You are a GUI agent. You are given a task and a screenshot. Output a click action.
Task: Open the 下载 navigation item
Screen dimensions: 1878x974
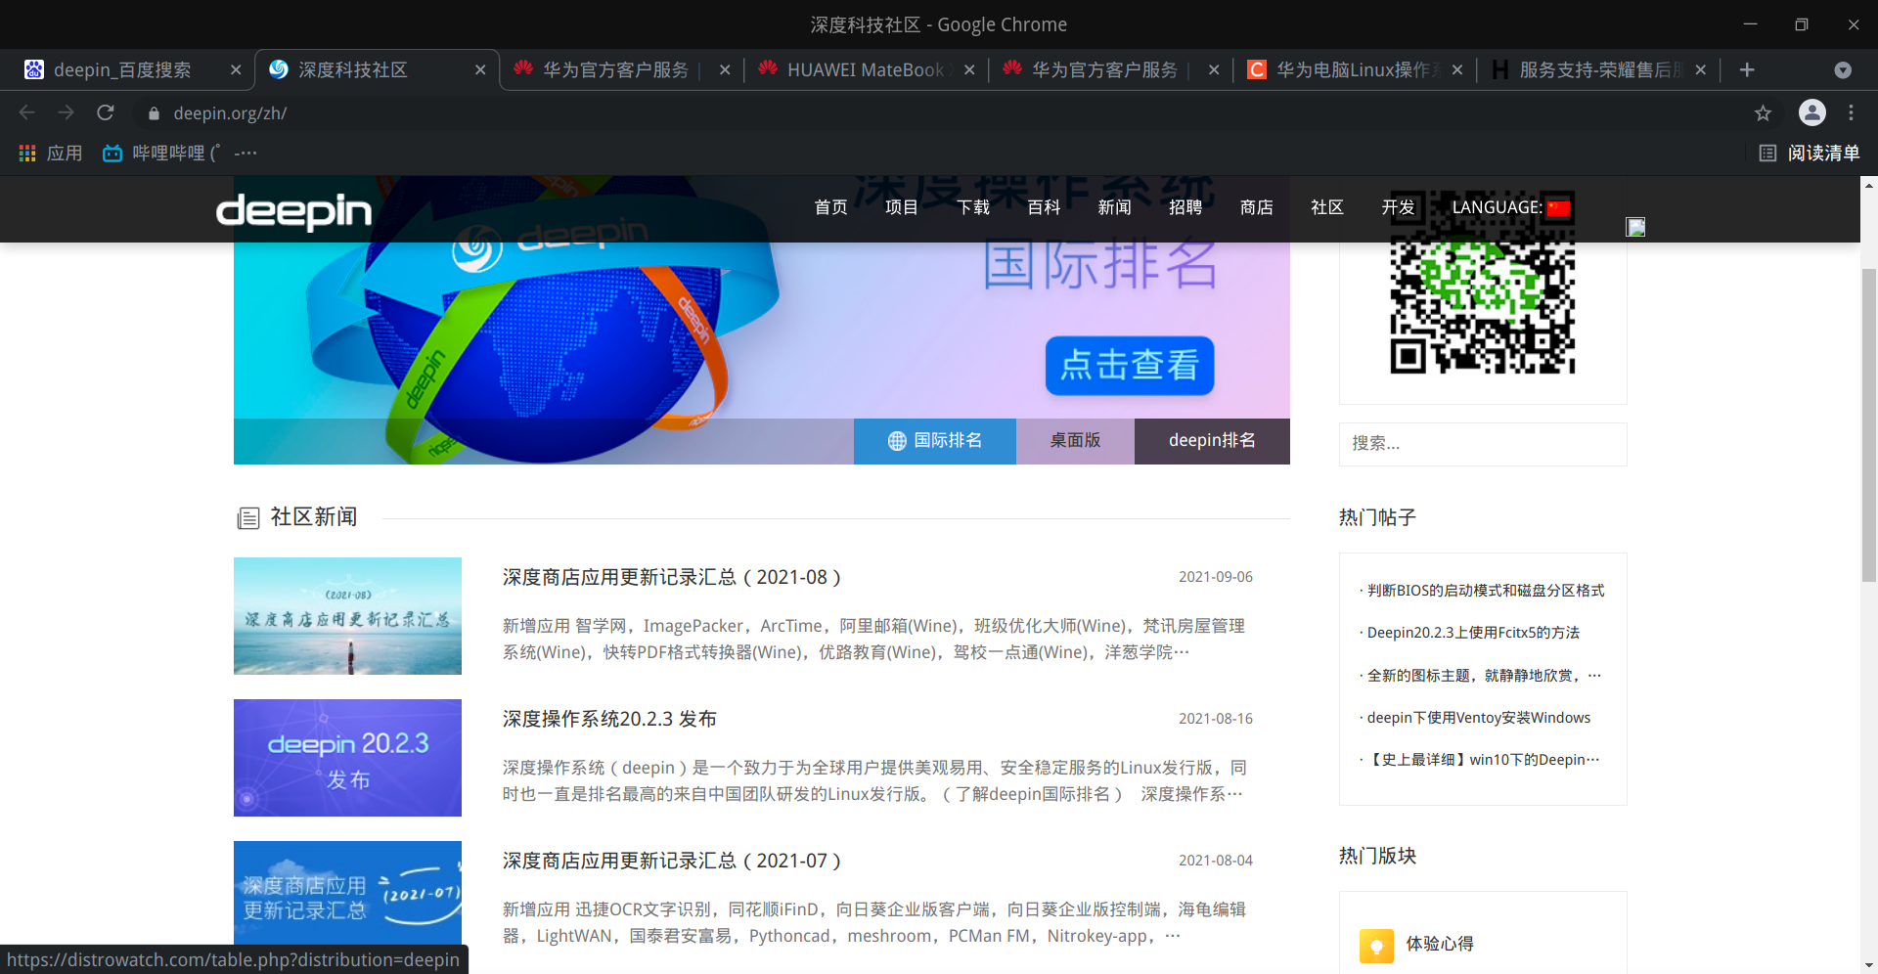[x=973, y=207]
